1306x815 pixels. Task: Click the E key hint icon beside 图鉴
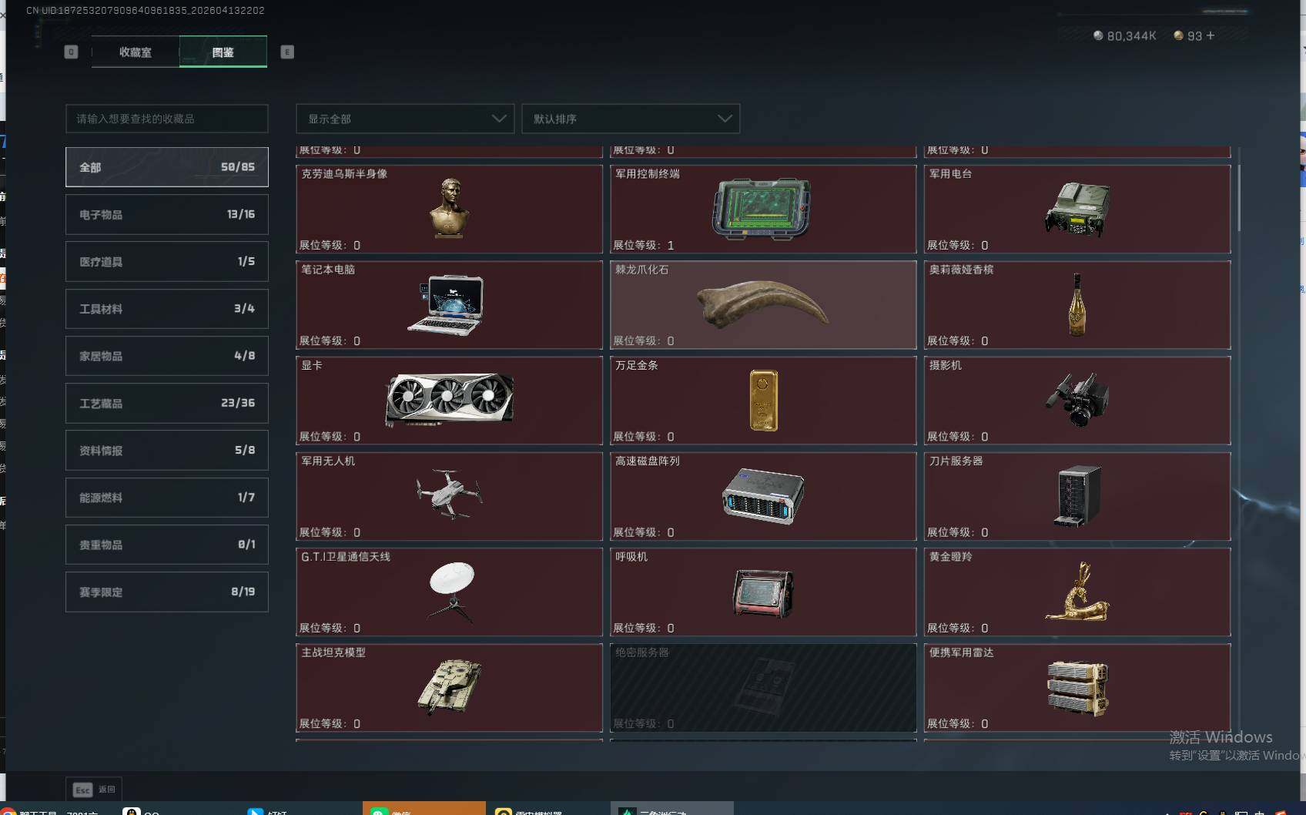click(x=287, y=52)
